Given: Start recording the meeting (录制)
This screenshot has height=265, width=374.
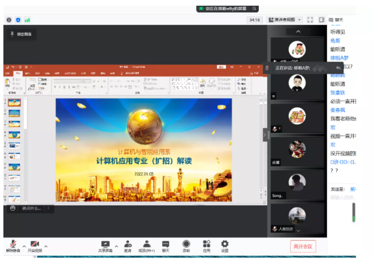Looking at the screenshot, I should (x=186, y=246).
